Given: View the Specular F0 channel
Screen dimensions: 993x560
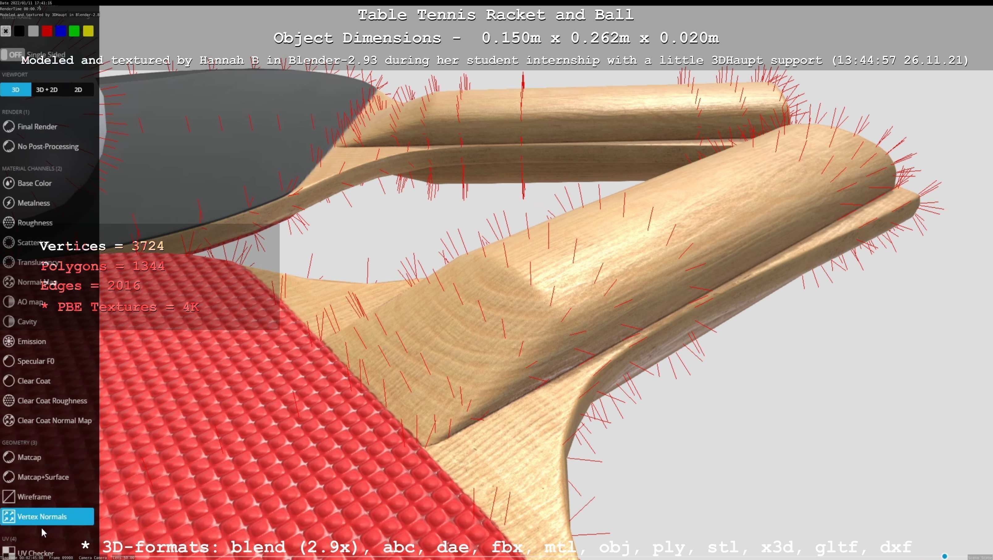Looking at the screenshot, I should point(28,361).
